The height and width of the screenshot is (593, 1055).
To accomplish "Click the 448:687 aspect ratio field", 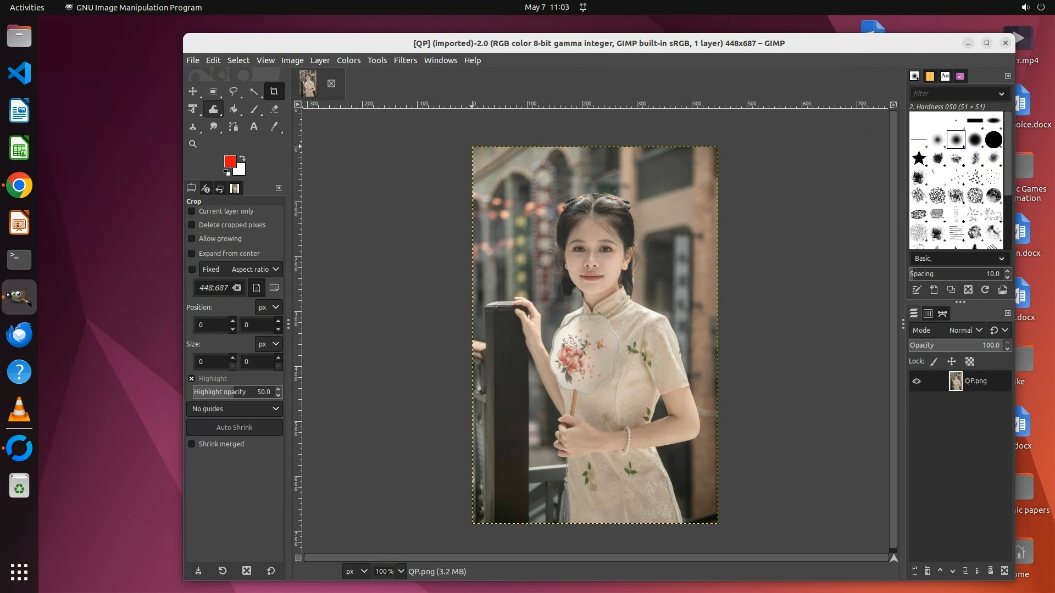I will tap(214, 288).
